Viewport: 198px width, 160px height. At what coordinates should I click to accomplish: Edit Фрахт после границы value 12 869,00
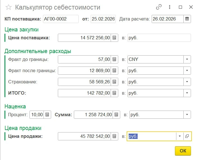(84, 70)
